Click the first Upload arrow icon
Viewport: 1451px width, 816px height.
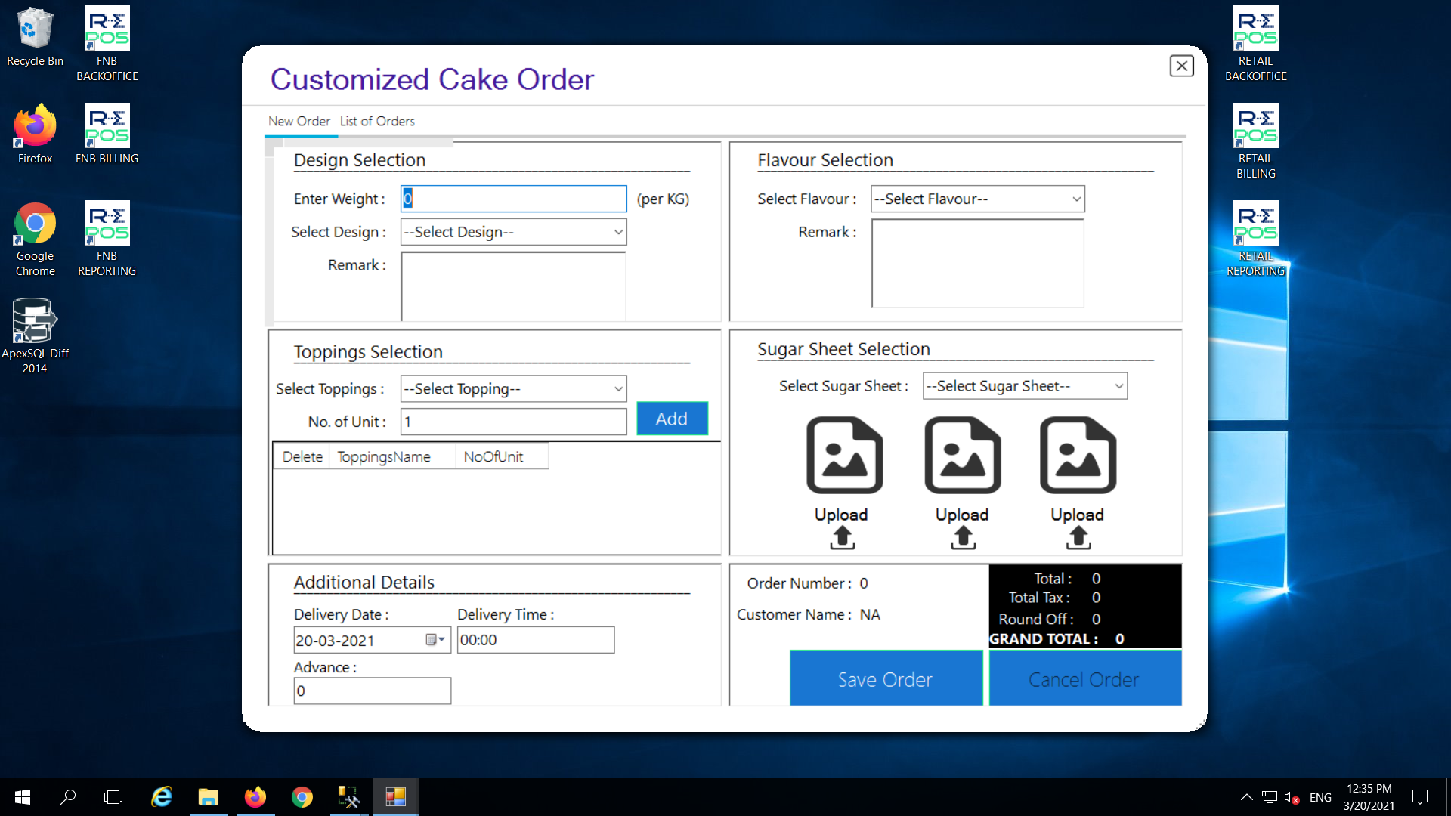pyautogui.click(x=842, y=538)
